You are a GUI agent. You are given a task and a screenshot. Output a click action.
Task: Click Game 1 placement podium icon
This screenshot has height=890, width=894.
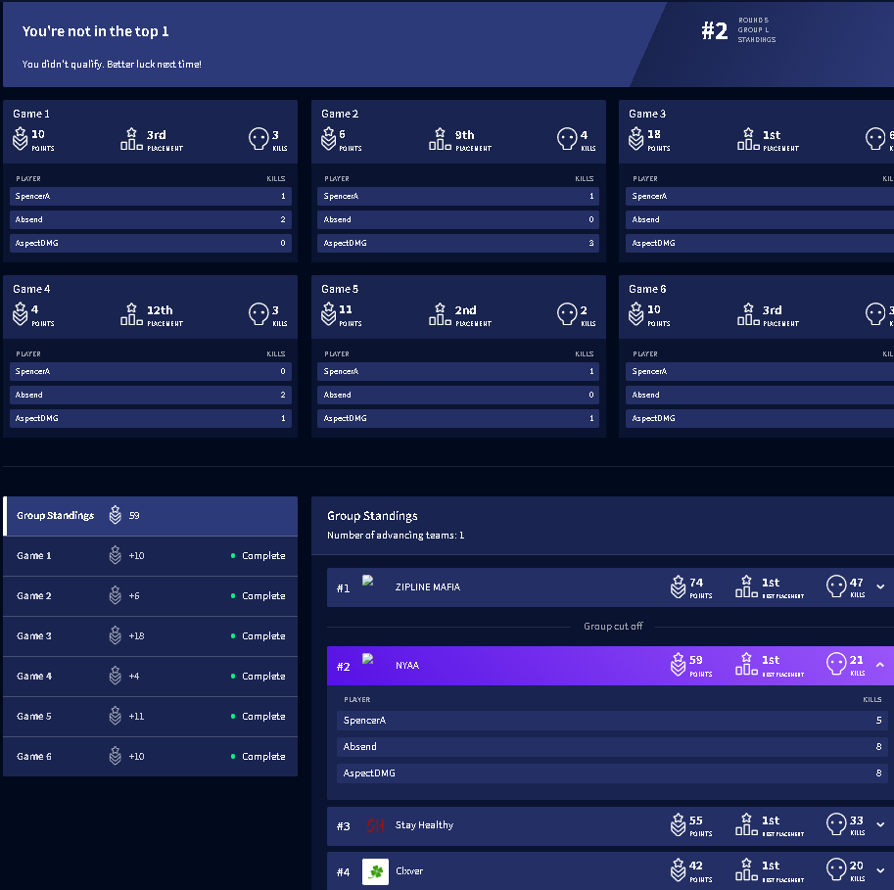(131, 139)
